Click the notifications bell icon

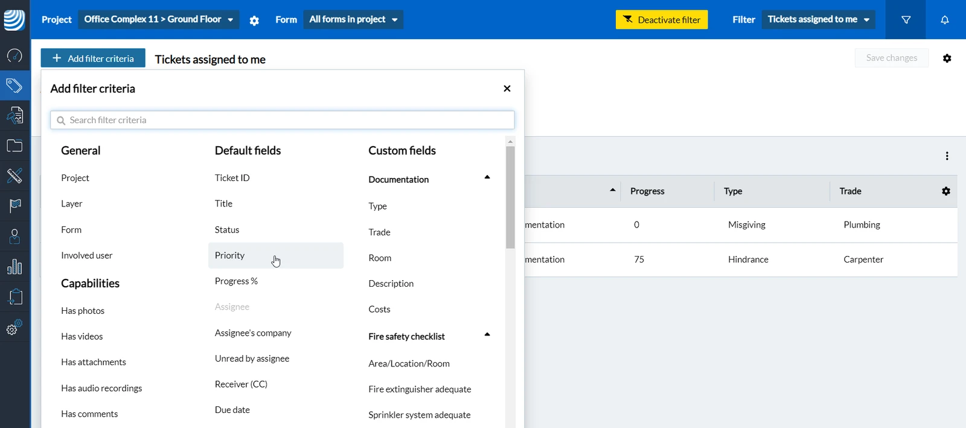tap(945, 20)
